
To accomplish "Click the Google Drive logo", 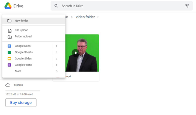I will (8, 6).
